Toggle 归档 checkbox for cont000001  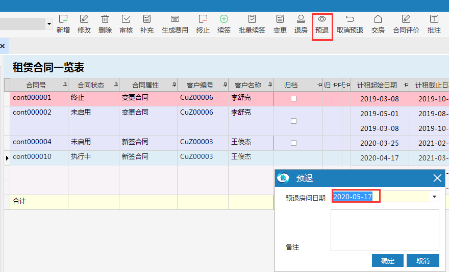(x=293, y=99)
